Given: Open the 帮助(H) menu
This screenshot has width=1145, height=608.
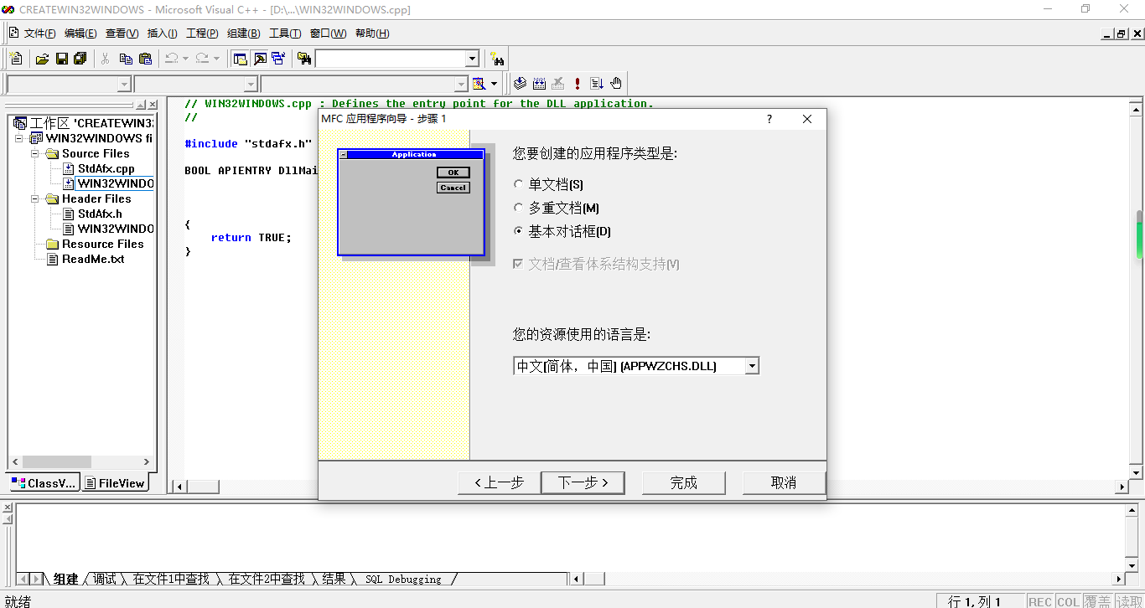Looking at the screenshot, I should coord(372,33).
